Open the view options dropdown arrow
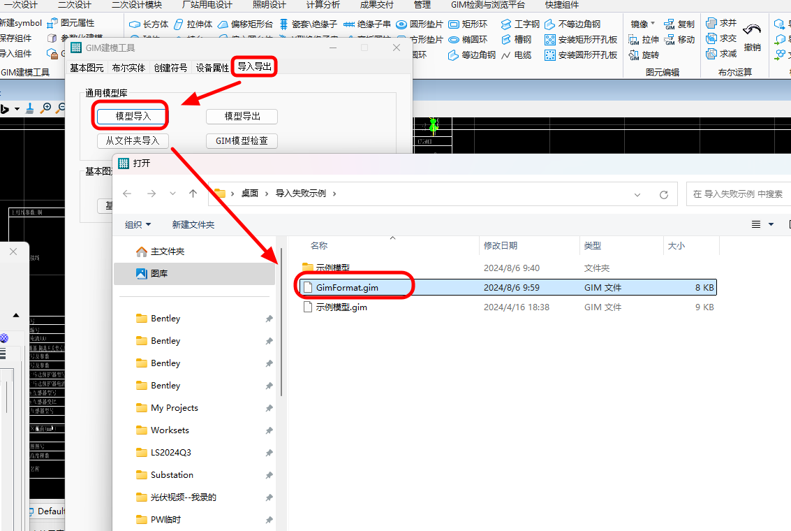This screenshot has width=791, height=531. pos(771,224)
